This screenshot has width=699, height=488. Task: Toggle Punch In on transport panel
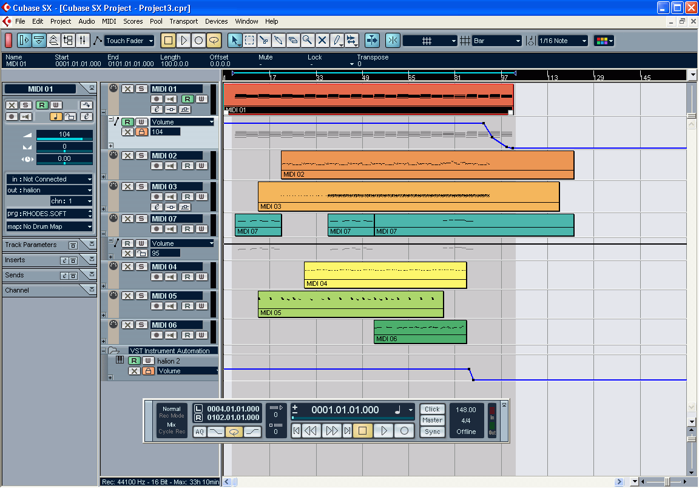coord(216,432)
